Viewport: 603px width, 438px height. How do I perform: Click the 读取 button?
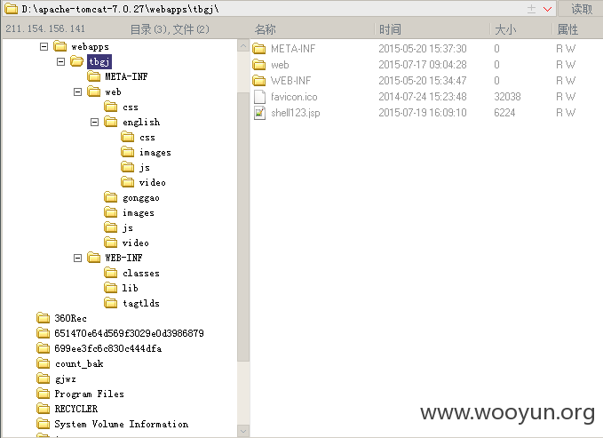click(x=582, y=9)
